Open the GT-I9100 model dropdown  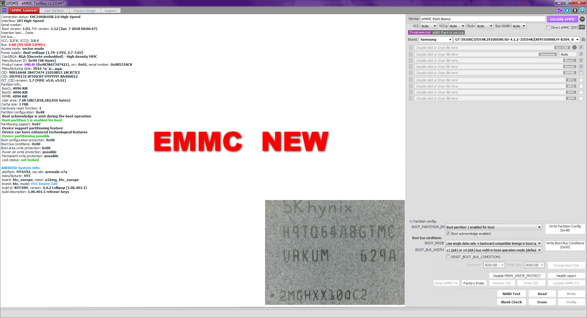[x=517, y=39]
